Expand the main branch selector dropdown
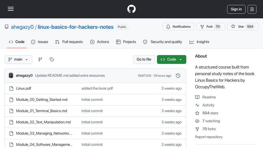This screenshot has width=263, height=148. [18, 59]
